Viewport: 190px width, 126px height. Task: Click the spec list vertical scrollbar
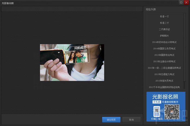(185, 47)
